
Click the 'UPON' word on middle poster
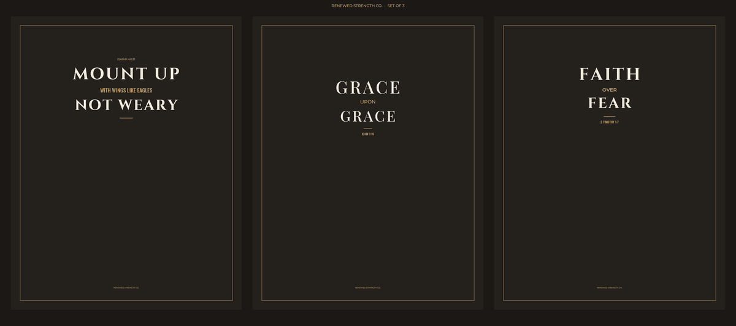[368, 102]
